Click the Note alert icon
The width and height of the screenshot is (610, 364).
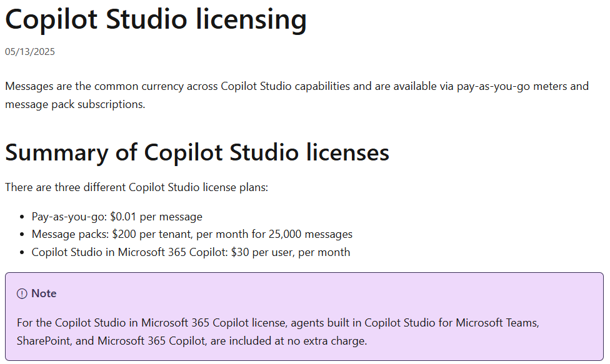[22, 293]
